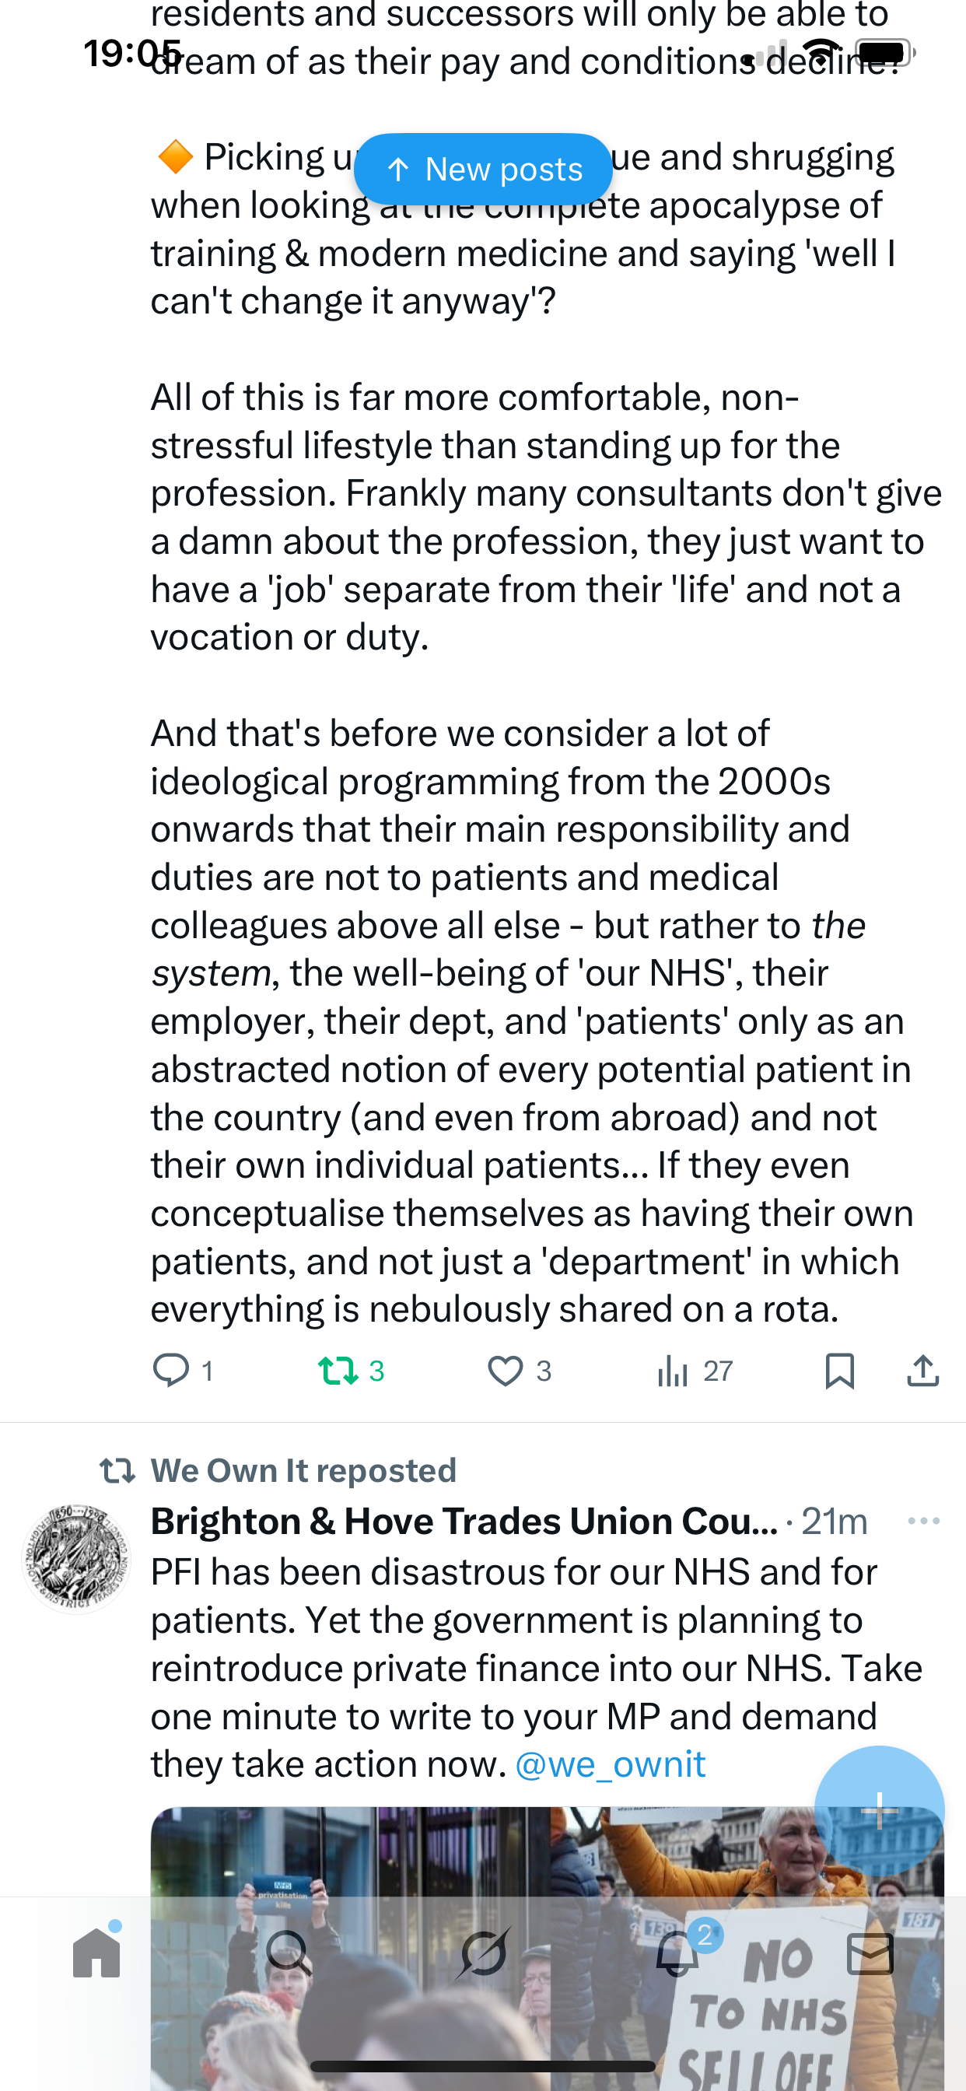The image size is (966, 2091).
Task: Tap the 21m post timestamp
Action: coord(835,1520)
